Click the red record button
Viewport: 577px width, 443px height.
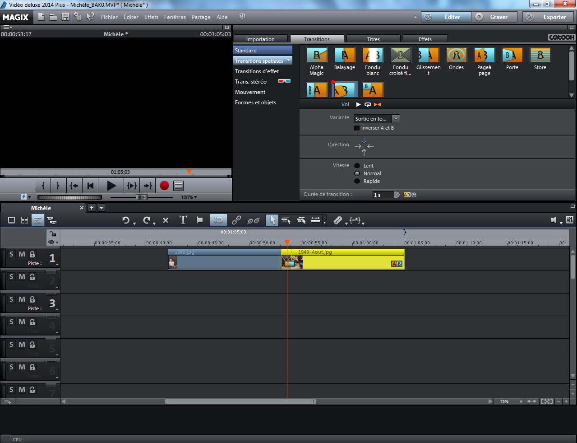164,186
